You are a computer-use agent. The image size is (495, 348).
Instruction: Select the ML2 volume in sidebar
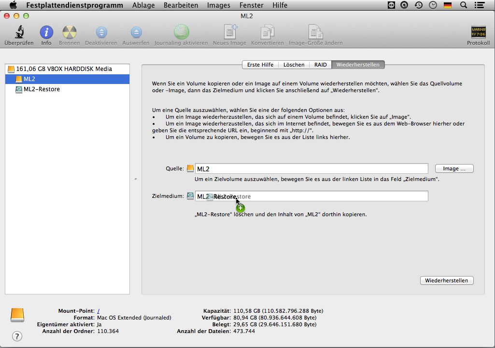[x=67, y=79]
